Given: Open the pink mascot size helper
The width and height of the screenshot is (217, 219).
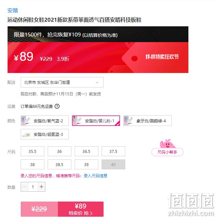Looking at the screenshot, I should (x=167, y=148).
